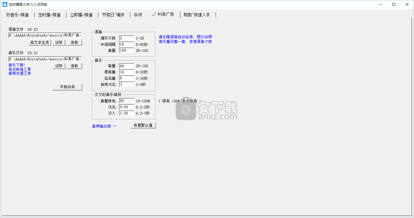Click the 语音文件 duration 00:23
414x218 pixels.
[x=33, y=30]
